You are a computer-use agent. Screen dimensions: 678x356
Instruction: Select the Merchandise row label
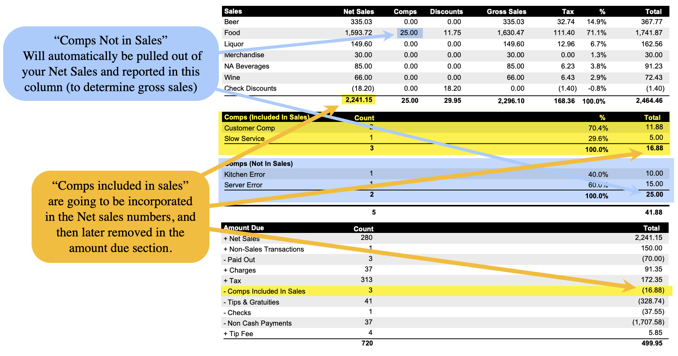click(244, 55)
